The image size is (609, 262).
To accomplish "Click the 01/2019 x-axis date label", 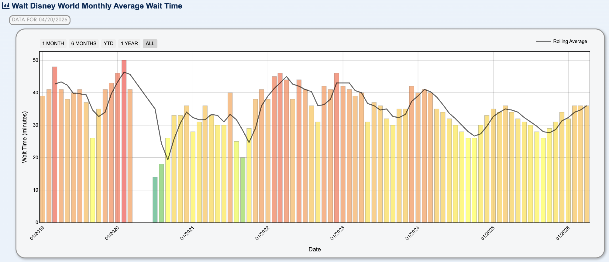I will [x=37, y=233].
